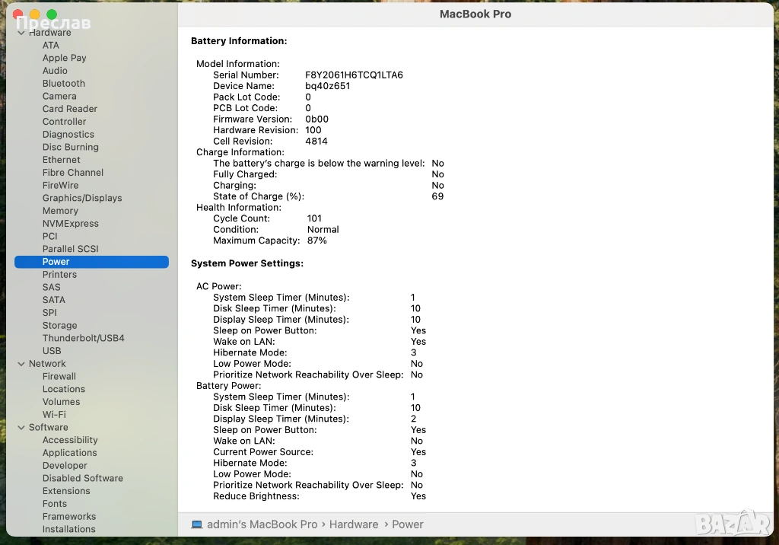Select Disabled Software in the sidebar
Screen dimensions: 779x545
tap(83, 479)
